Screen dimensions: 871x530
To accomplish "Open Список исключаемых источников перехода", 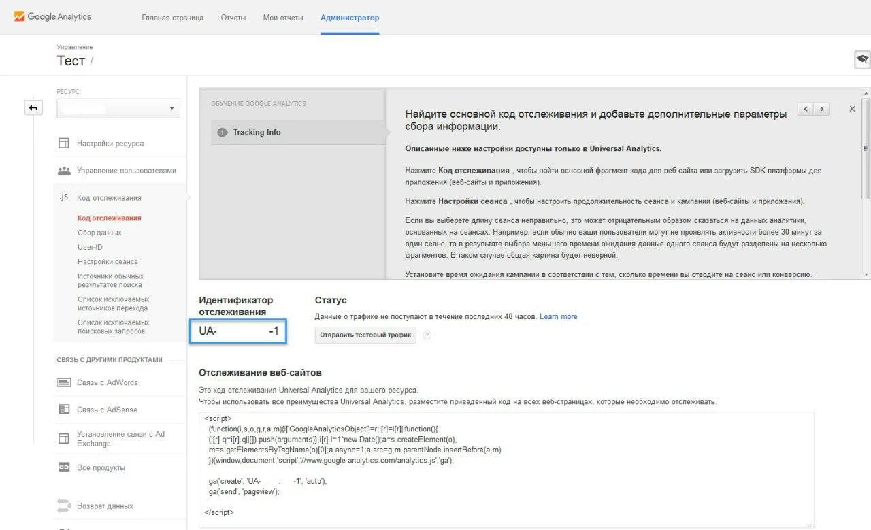I will point(113,303).
